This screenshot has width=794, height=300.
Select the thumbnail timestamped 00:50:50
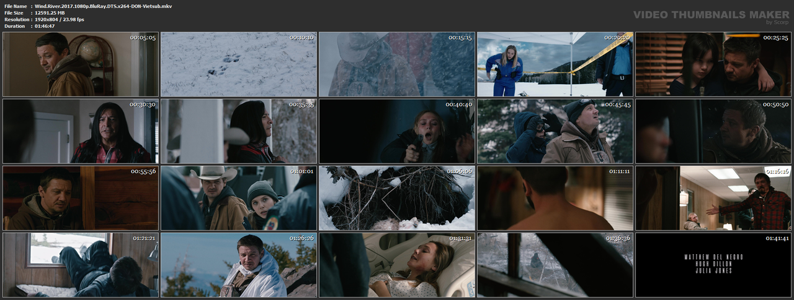pos(713,131)
